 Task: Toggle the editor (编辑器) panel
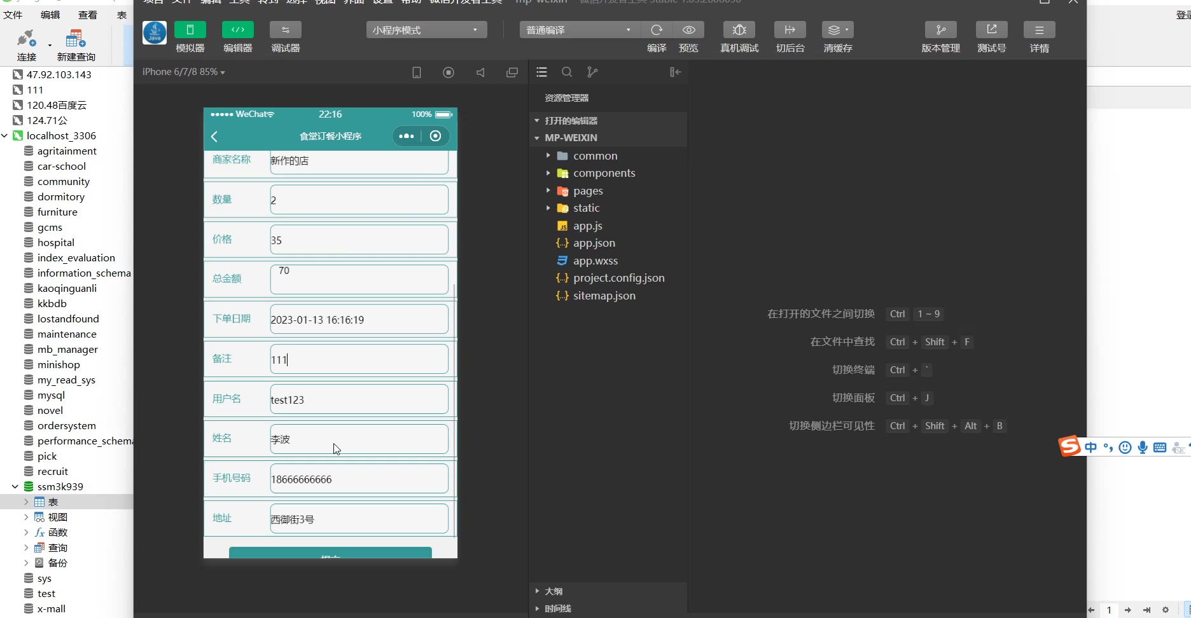(237, 30)
